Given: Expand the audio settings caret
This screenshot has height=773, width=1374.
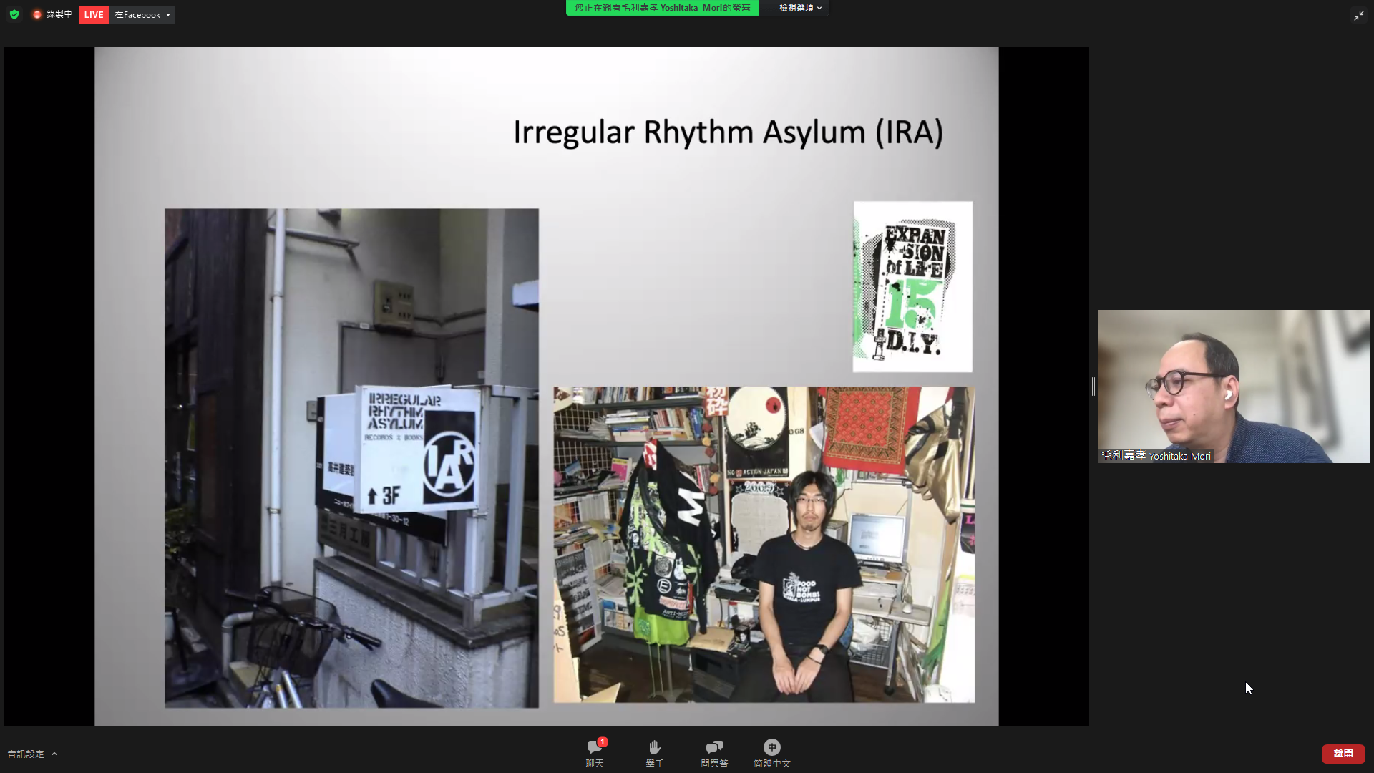Looking at the screenshot, I should [54, 754].
